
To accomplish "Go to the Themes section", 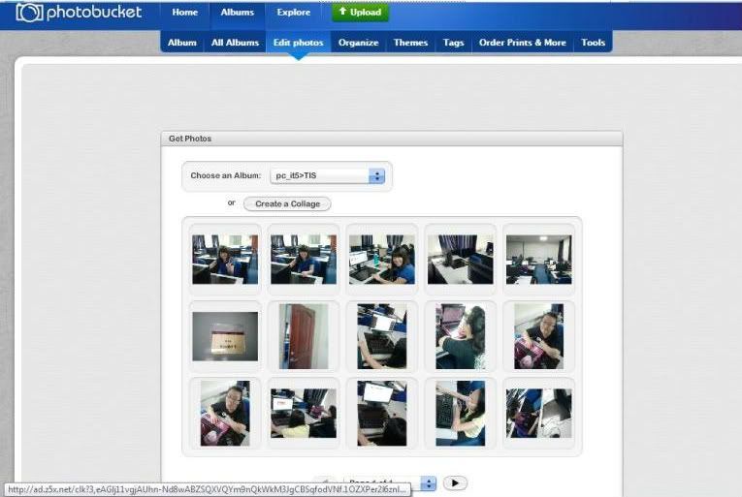I will [410, 43].
